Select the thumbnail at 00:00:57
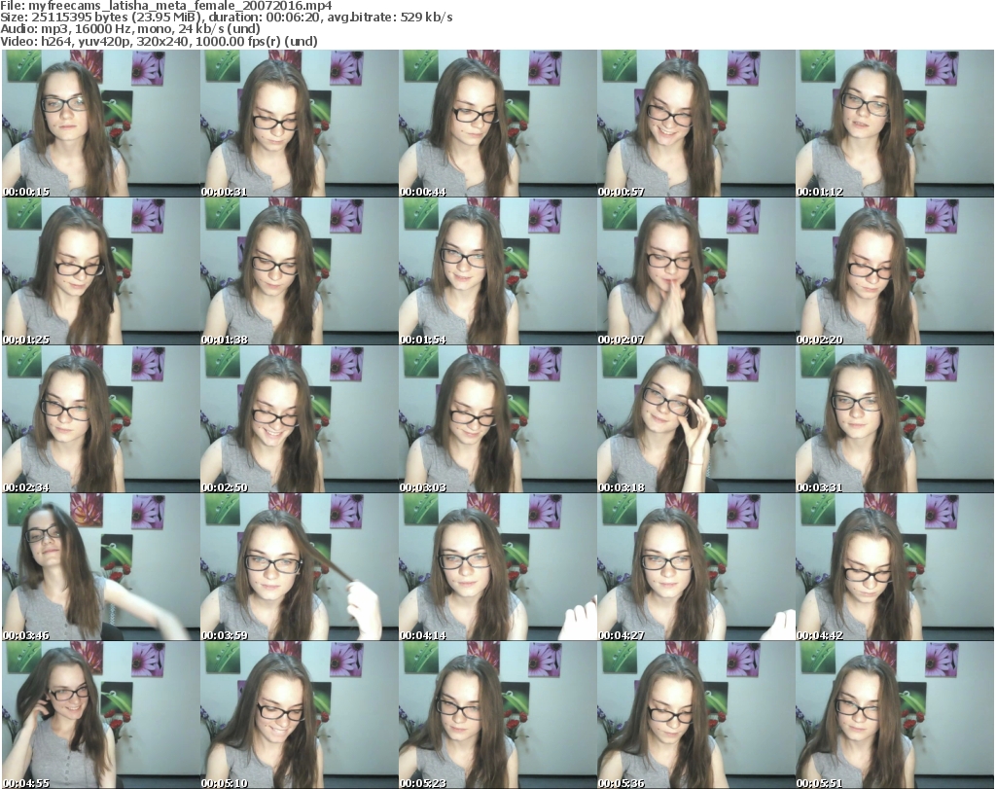This screenshot has width=996, height=789. coord(695,124)
